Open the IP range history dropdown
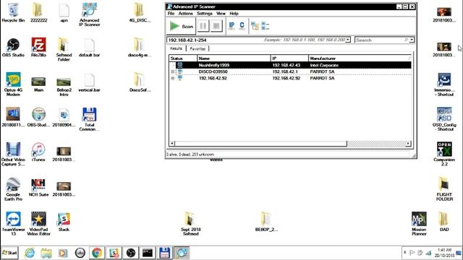The width and height of the screenshot is (463, 260). [x=348, y=40]
